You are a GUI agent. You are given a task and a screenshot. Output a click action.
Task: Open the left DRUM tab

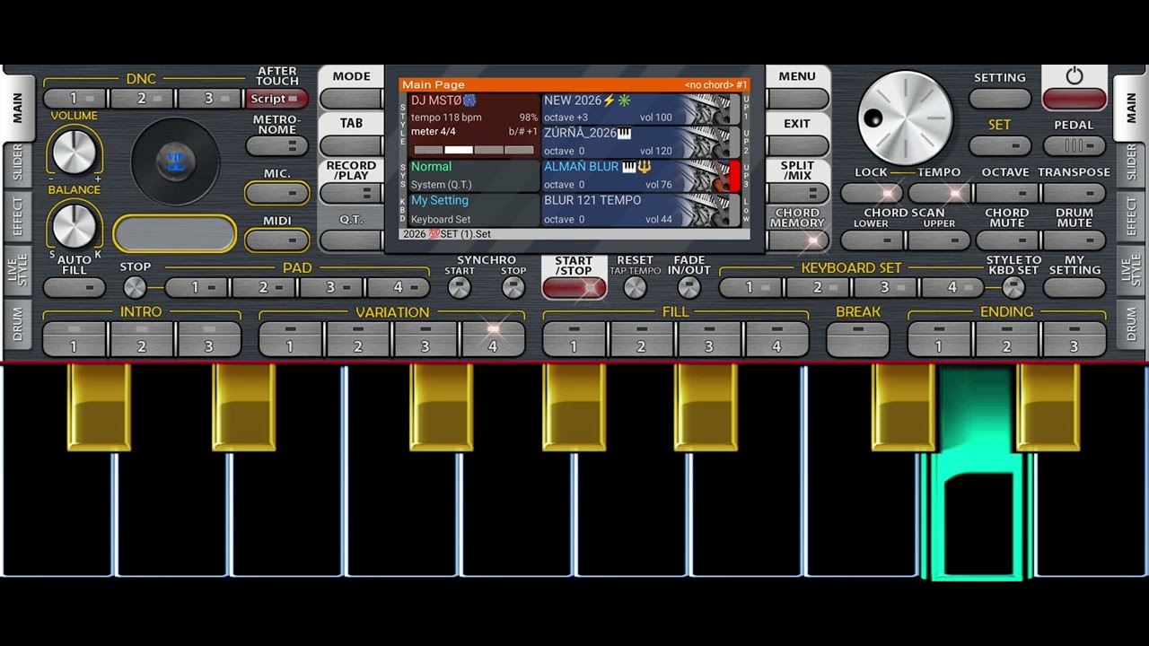(17, 323)
